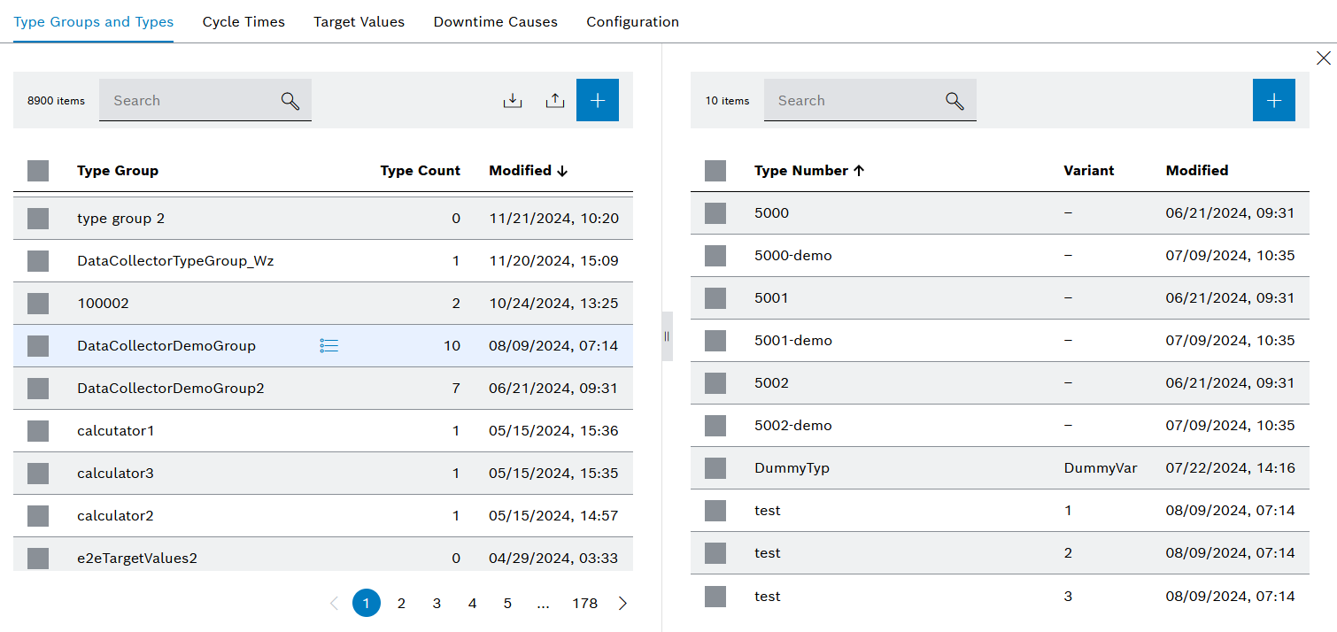Select all type groups checkbox
Screen dimensions: 1337x632
click(x=38, y=171)
